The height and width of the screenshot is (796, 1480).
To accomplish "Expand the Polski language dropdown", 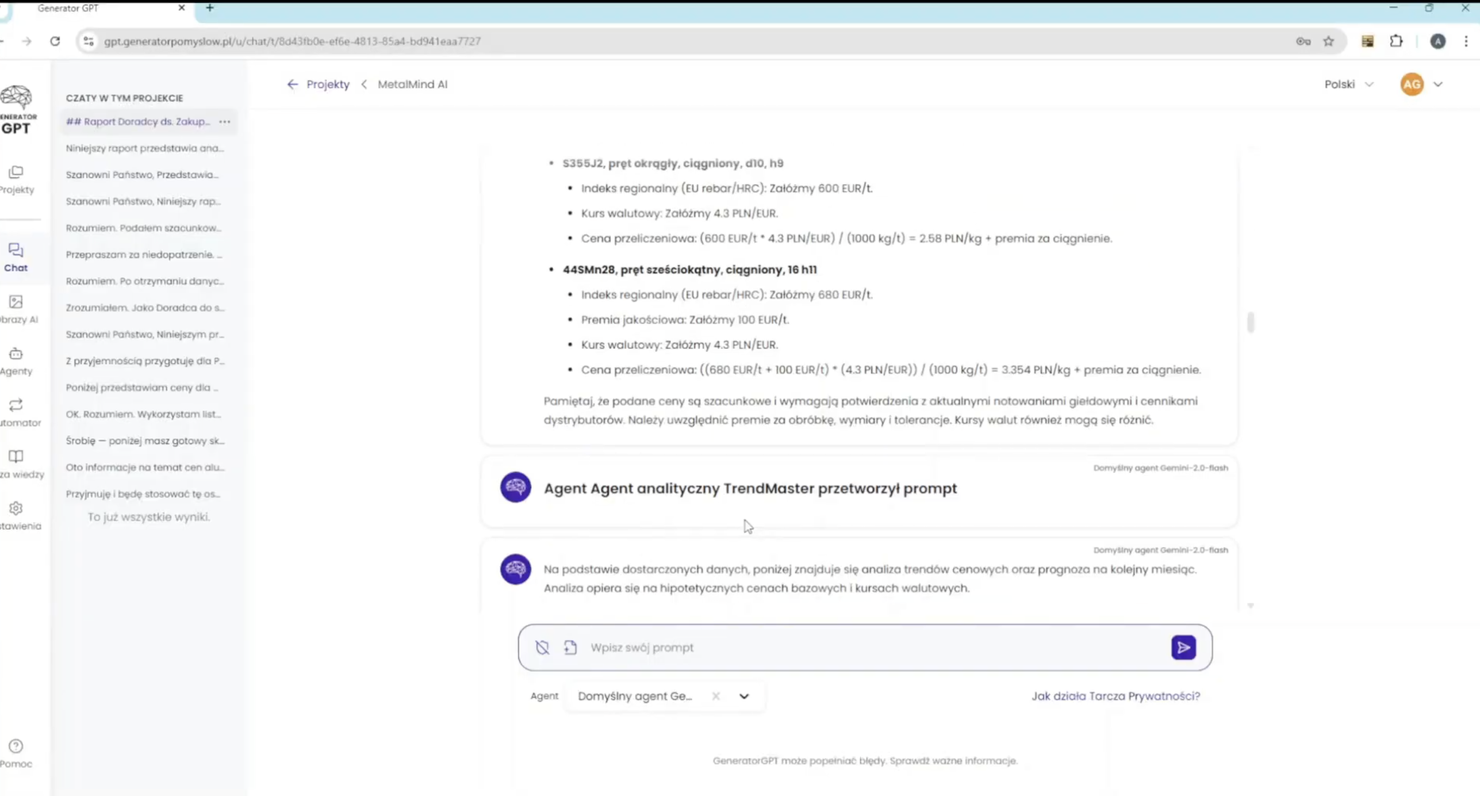I will coord(1348,85).
